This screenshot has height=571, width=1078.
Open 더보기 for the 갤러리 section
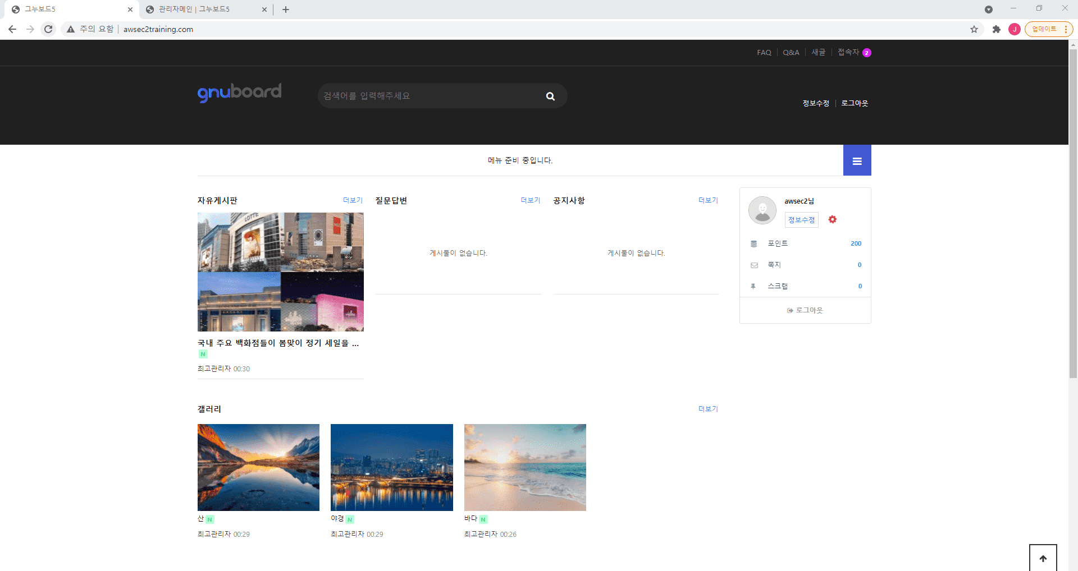(x=708, y=409)
